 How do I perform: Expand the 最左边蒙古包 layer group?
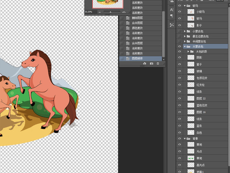point(185,36)
